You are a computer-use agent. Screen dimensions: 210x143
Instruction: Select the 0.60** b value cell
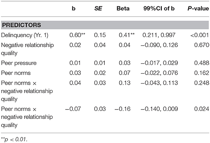click(77, 35)
